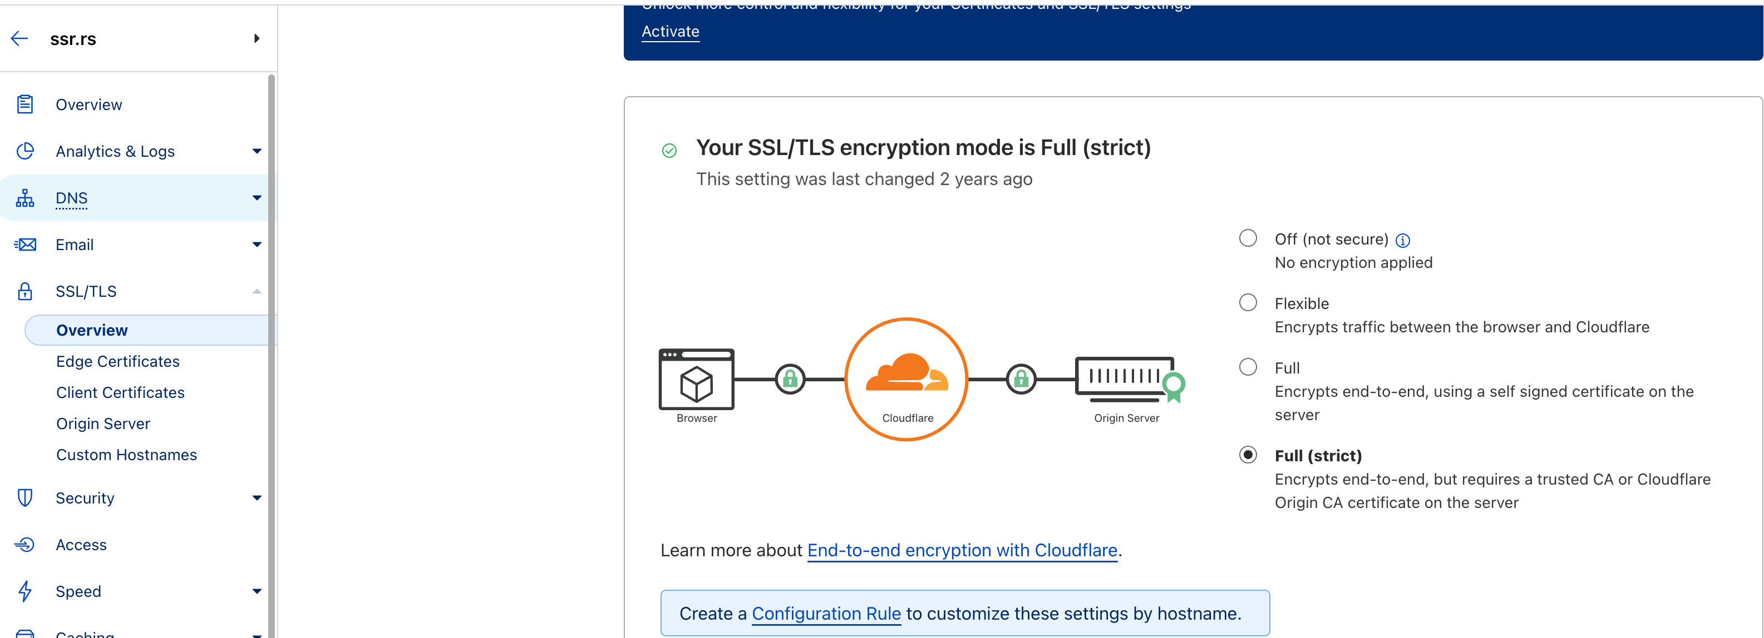Open End-to-end encryption with Cloudflare link
This screenshot has height=638, width=1764.
962,551
